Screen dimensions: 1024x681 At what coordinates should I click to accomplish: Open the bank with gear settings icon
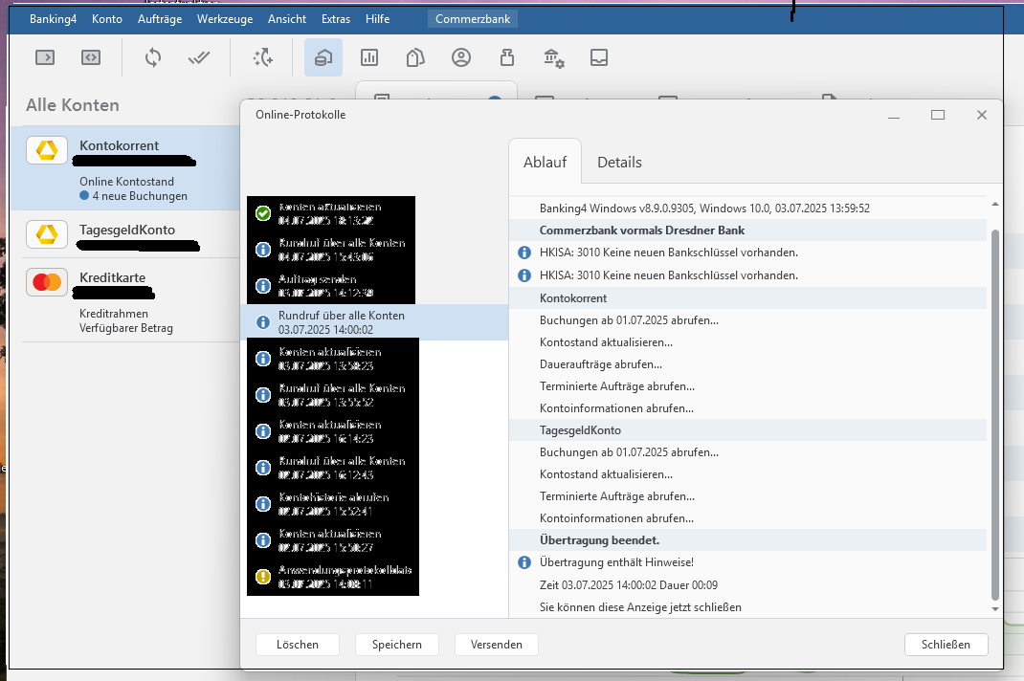[554, 58]
